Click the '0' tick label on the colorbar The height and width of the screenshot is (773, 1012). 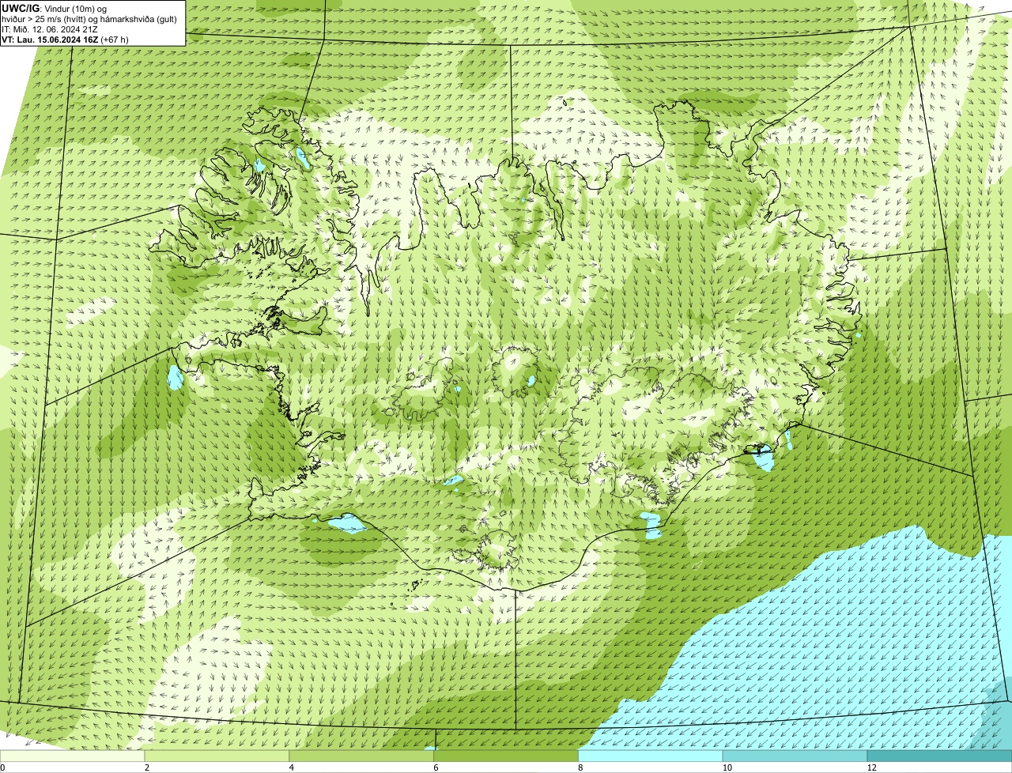[2, 767]
